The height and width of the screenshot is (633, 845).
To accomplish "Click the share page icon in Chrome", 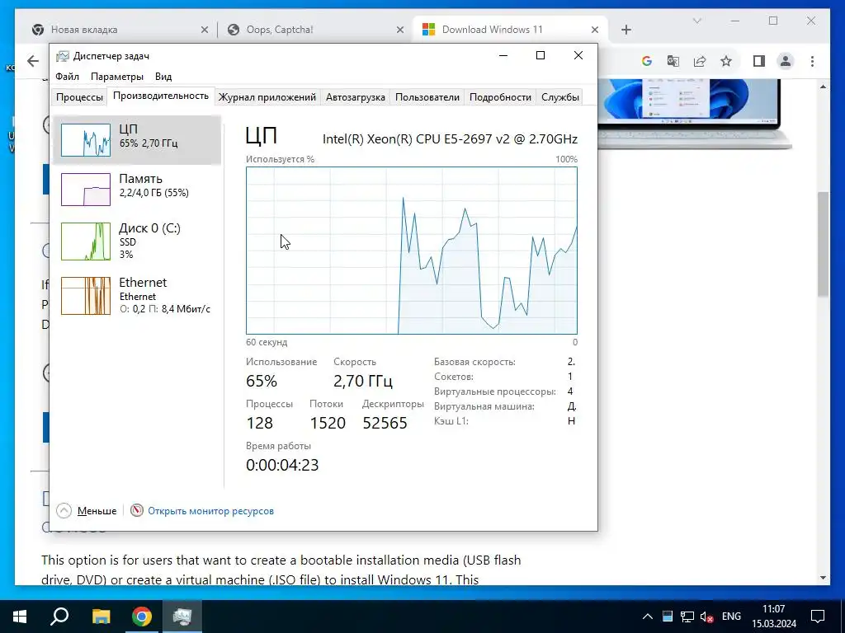I will [700, 61].
